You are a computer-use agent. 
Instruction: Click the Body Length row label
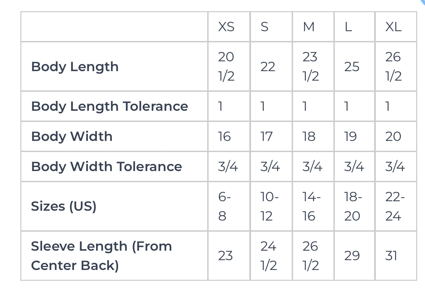tap(75, 67)
